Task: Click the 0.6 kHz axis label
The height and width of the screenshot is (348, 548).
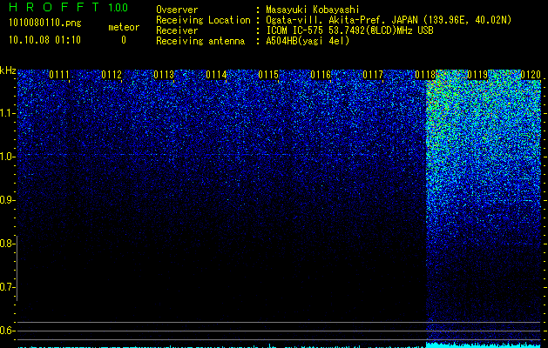Action: pyautogui.click(x=7, y=331)
